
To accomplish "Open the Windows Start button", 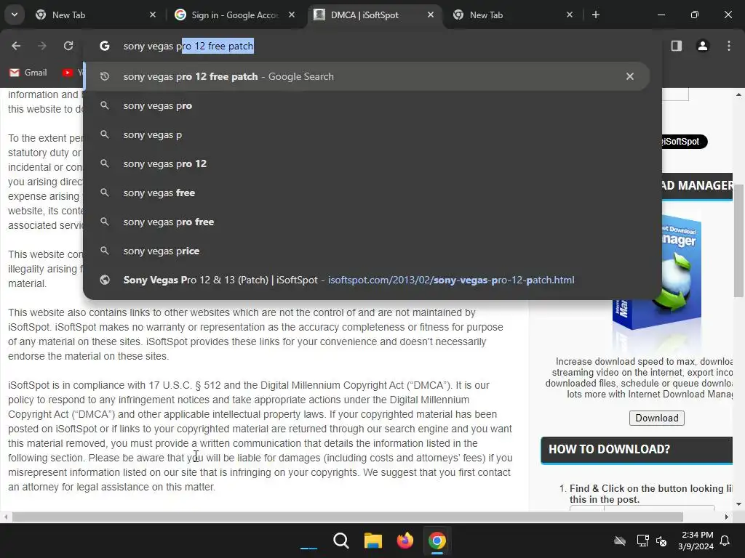I will coord(308,541).
